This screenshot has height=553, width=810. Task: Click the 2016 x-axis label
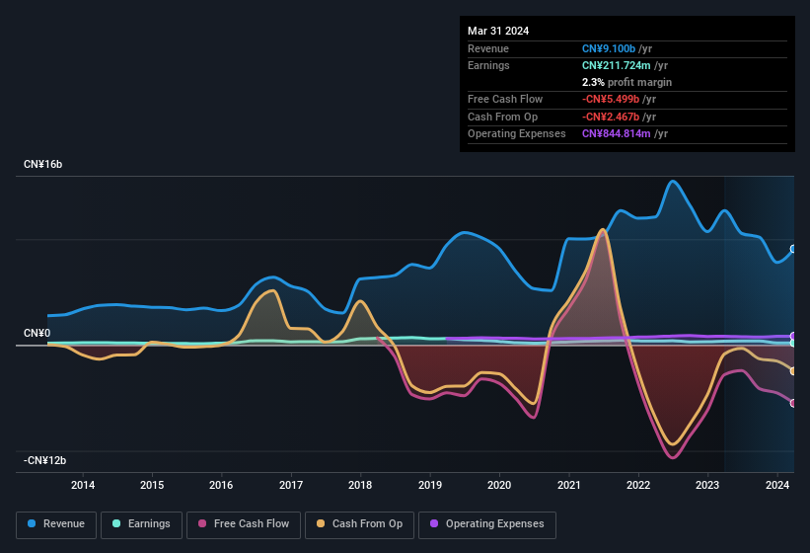(x=221, y=485)
